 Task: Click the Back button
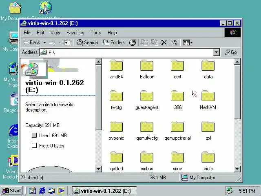(32, 42)
